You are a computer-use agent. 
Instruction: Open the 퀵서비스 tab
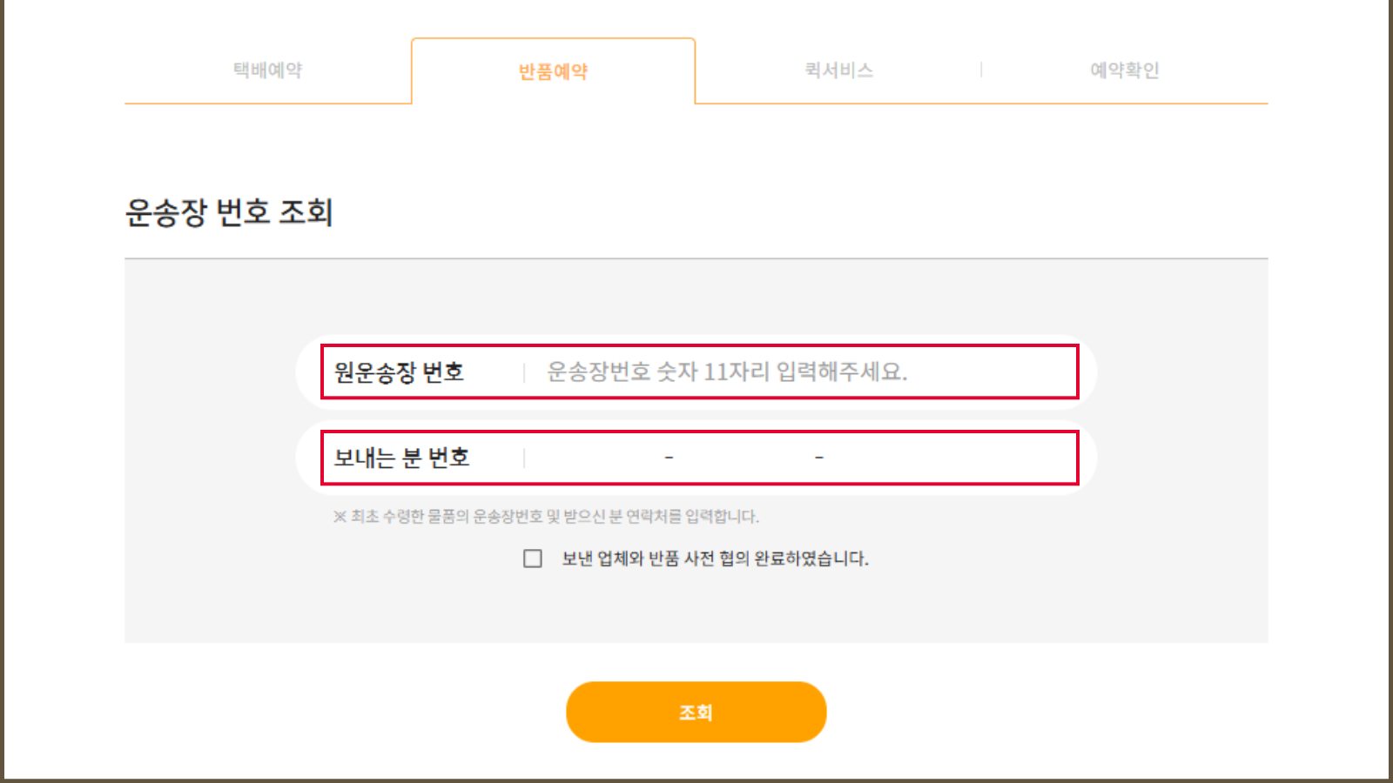click(x=838, y=70)
